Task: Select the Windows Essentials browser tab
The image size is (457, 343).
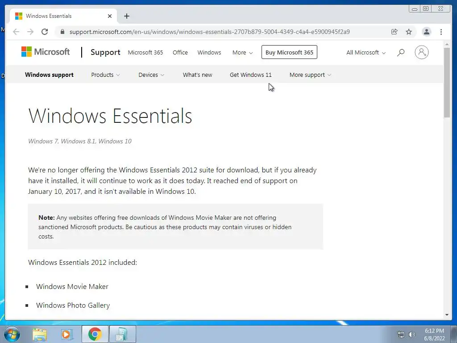Action: pyautogui.click(x=63, y=16)
